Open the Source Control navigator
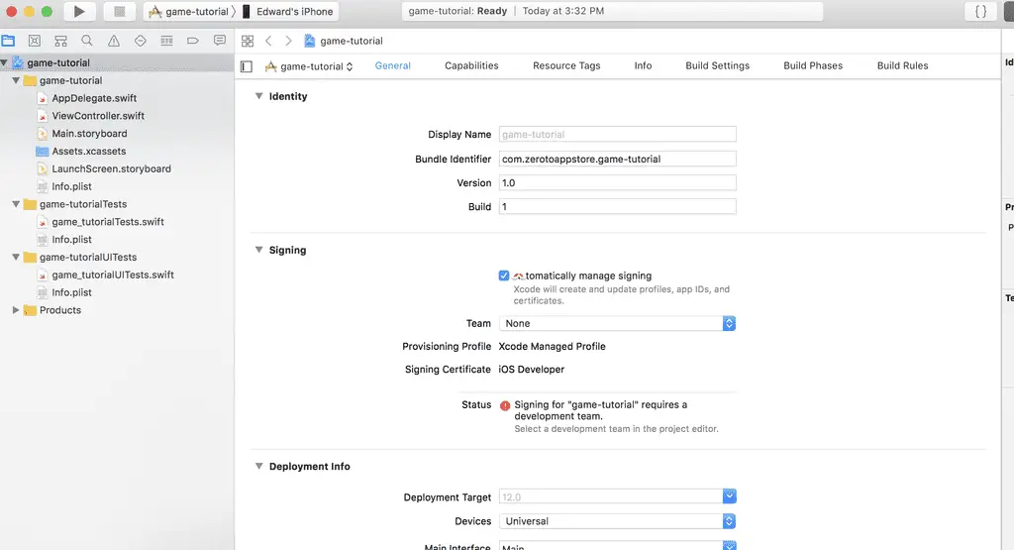 point(35,41)
